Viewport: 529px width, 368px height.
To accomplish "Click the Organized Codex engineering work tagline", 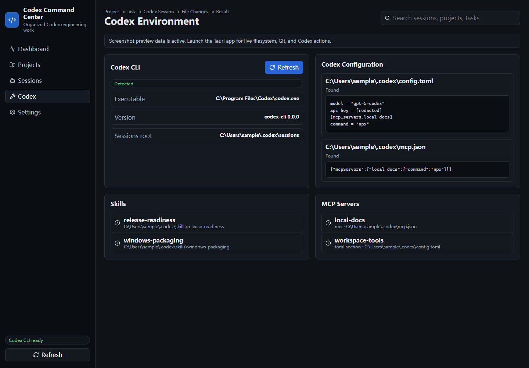I will point(55,27).
